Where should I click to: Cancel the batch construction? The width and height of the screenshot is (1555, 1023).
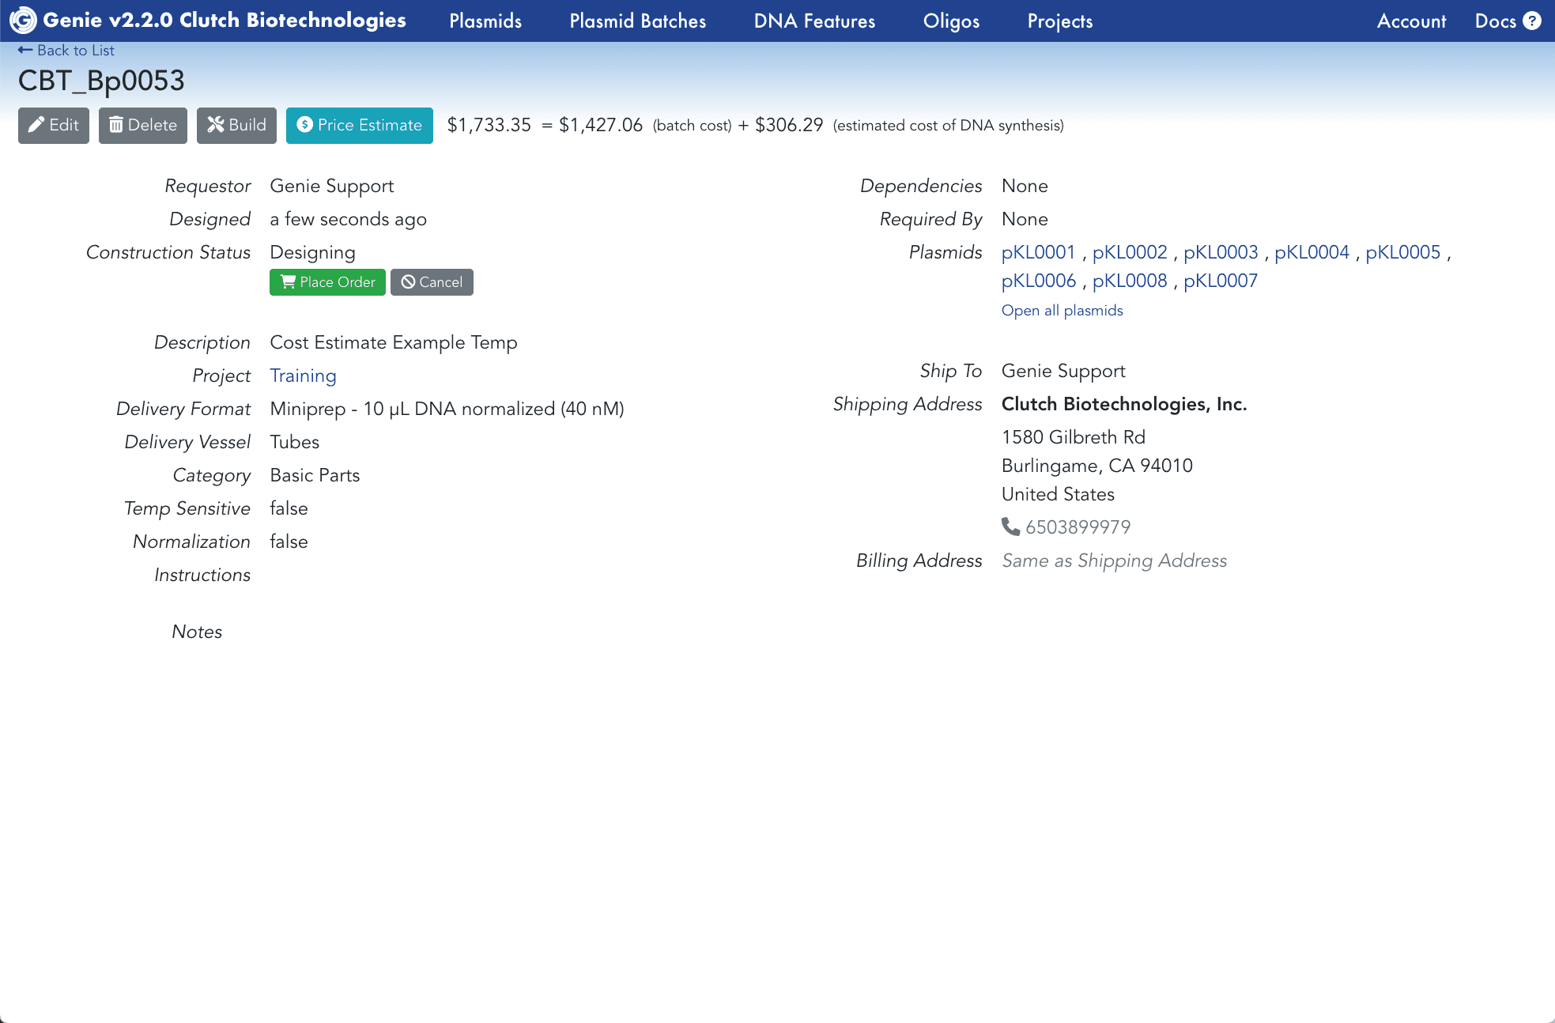coord(432,282)
